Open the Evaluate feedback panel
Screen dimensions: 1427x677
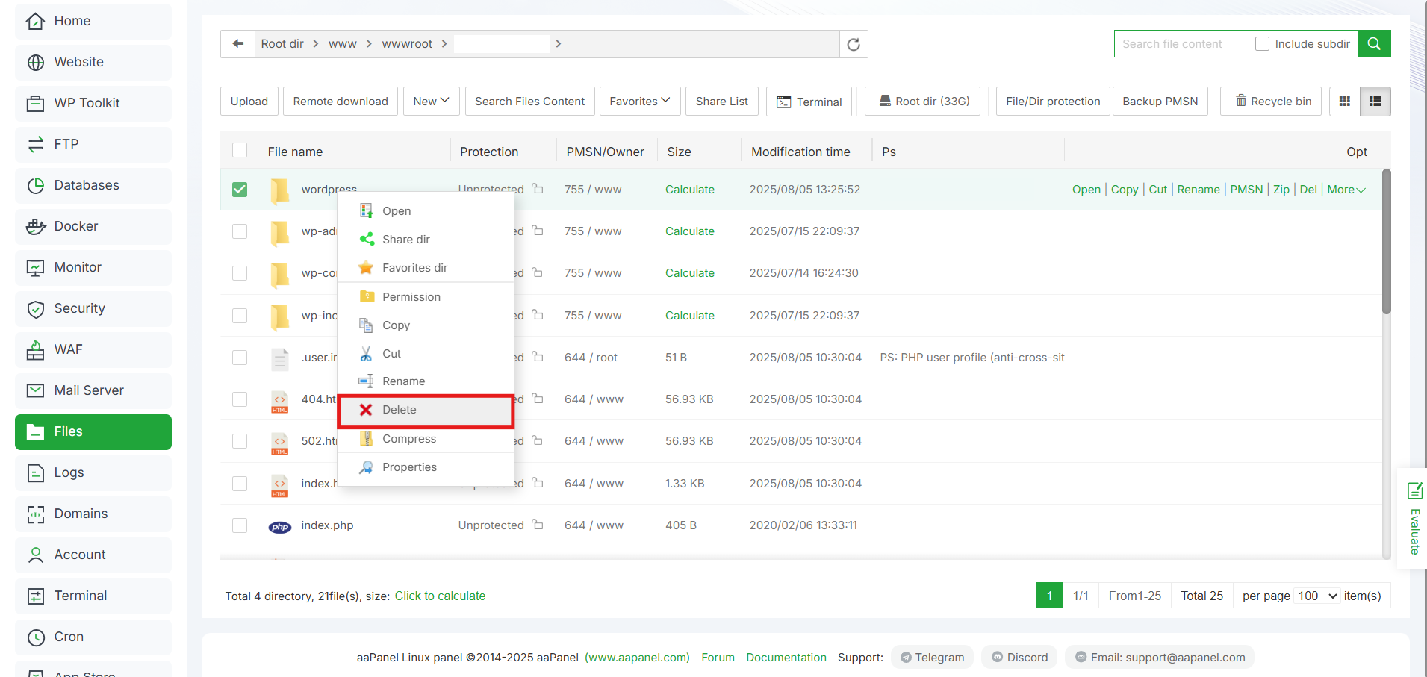tap(1414, 518)
